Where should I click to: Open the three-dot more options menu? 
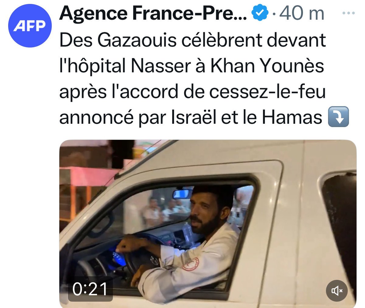349,13
